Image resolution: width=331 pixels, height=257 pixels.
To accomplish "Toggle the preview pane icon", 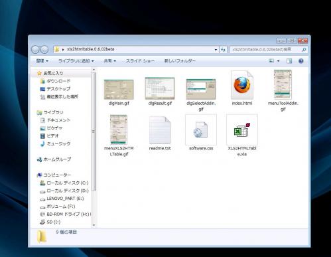I will point(289,61).
